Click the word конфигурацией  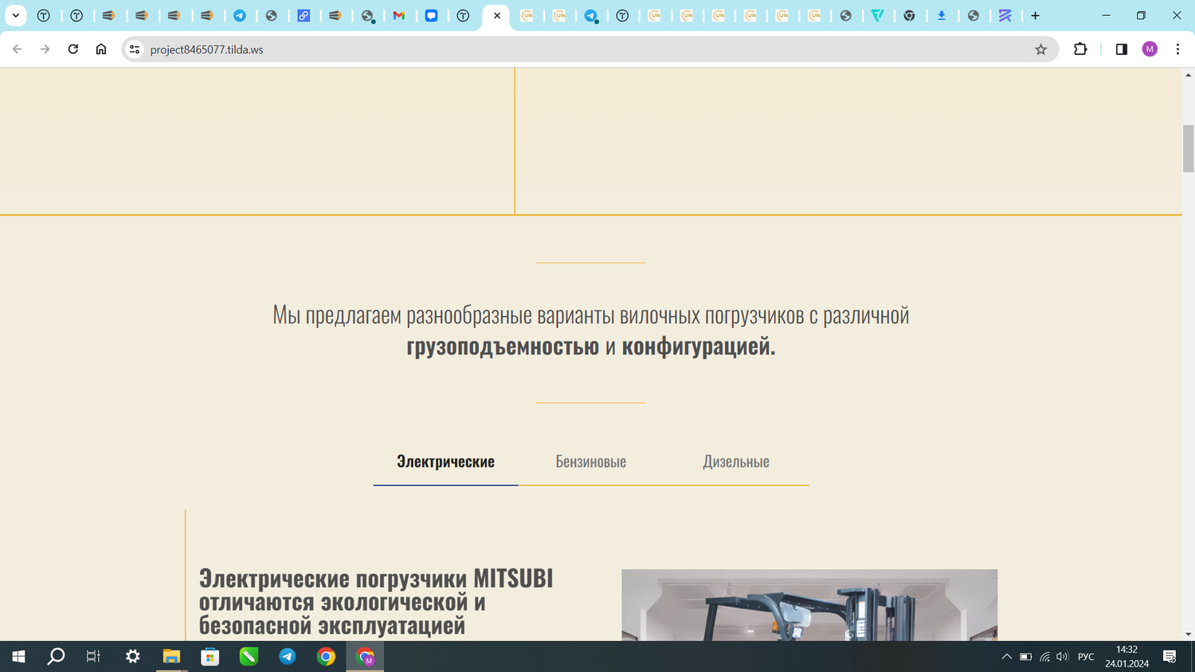click(698, 346)
